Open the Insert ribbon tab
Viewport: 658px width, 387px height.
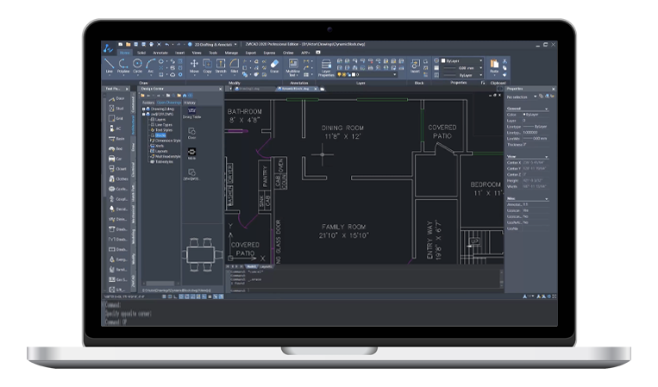(179, 52)
